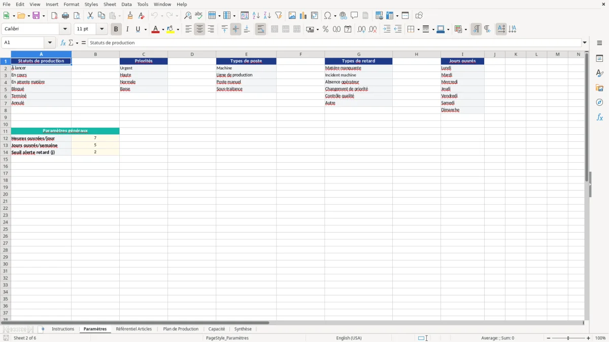Click the Cut scissors icon
The image size is (609, 342).
click(90, 16)
